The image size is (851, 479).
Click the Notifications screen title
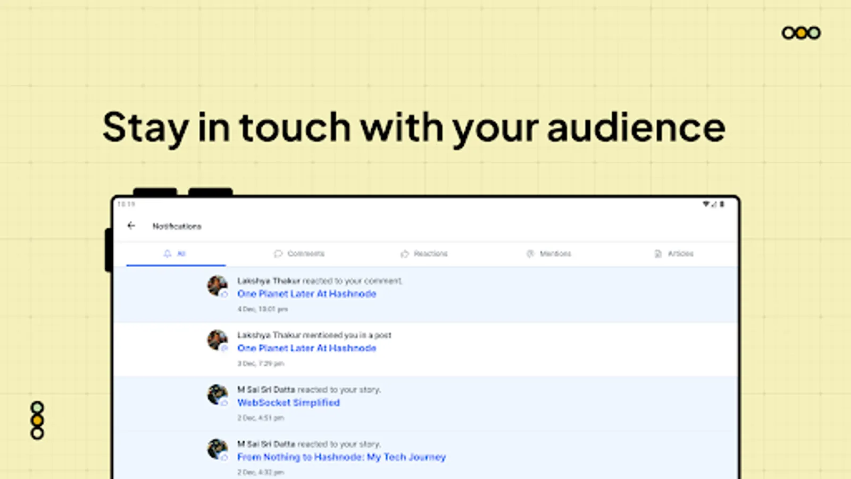(x=177, y=226)
